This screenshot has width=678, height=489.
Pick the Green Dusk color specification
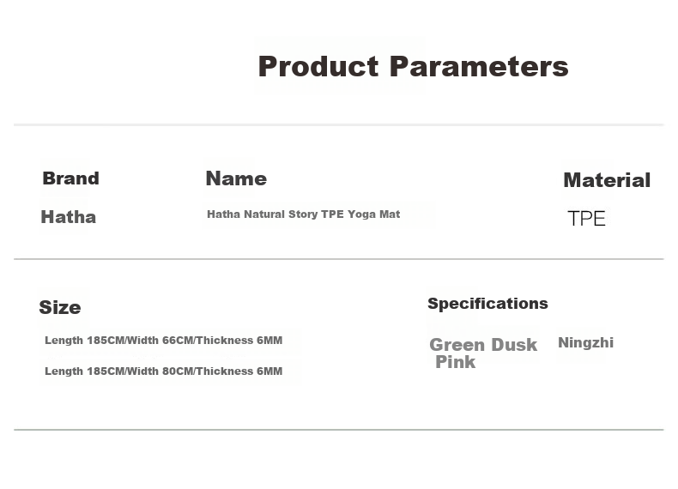point(483,345)
